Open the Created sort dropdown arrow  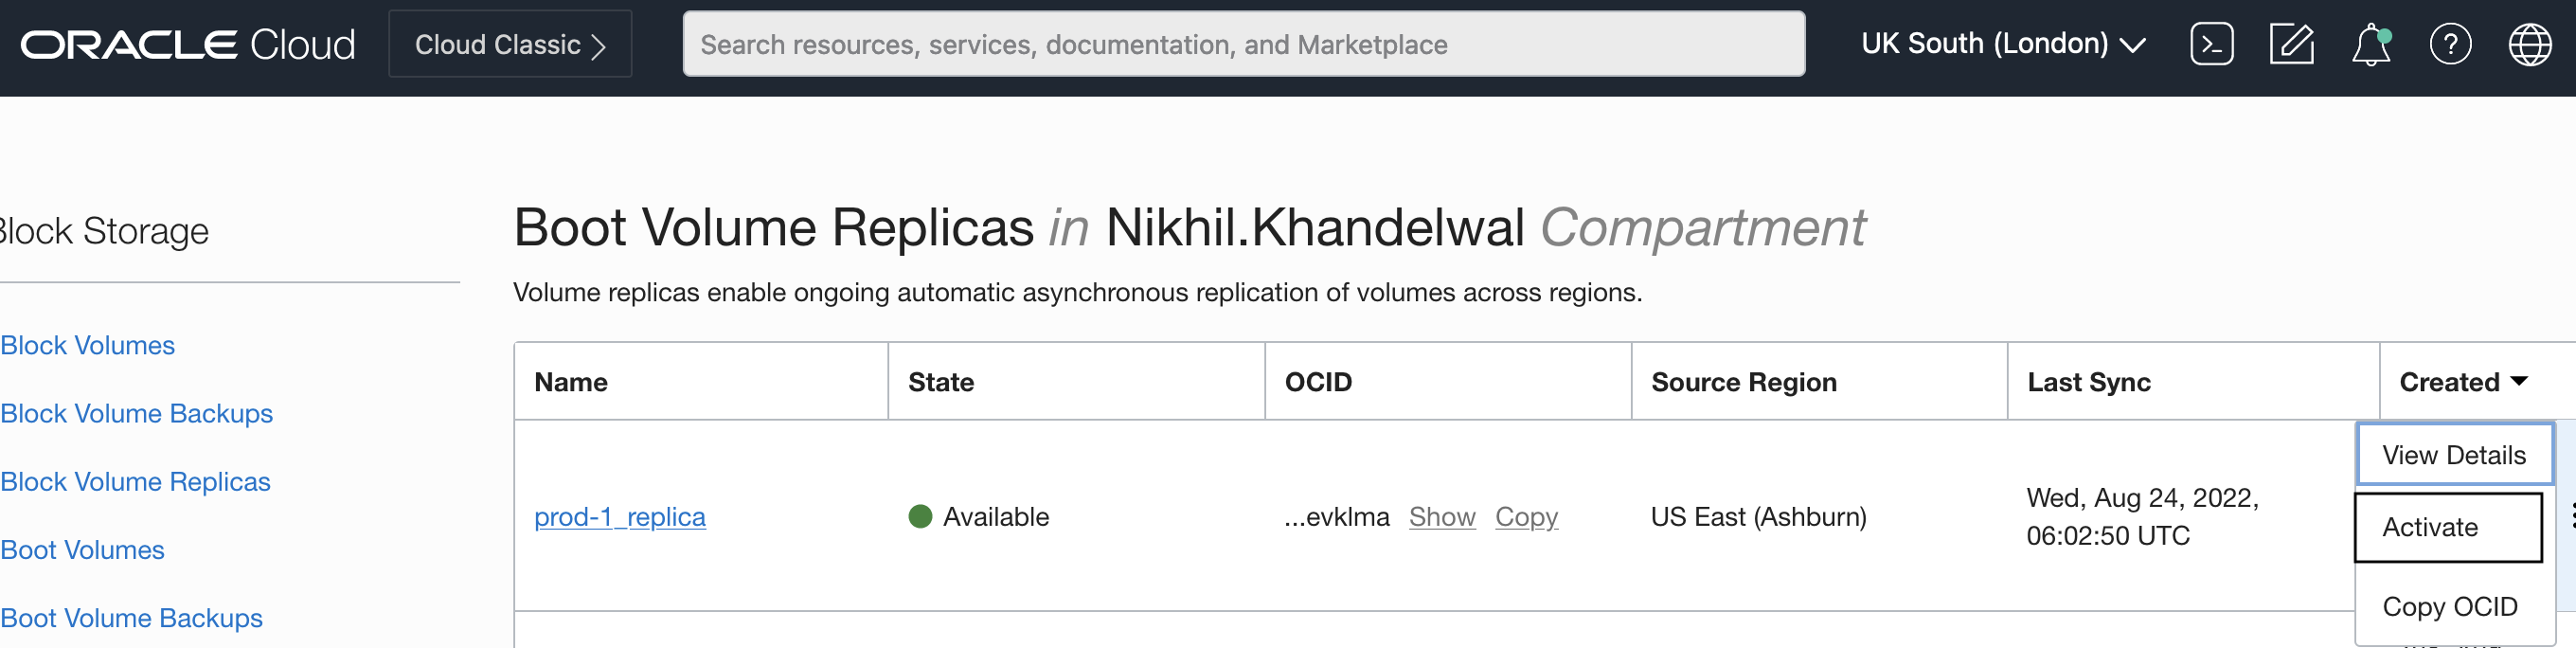point(2519,382)
